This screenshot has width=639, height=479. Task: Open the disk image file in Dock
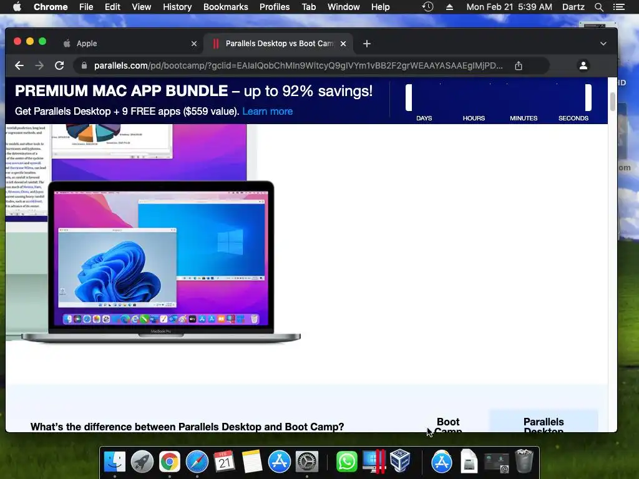[469, 462]
